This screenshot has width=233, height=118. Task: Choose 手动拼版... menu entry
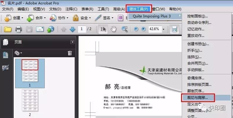196,70
